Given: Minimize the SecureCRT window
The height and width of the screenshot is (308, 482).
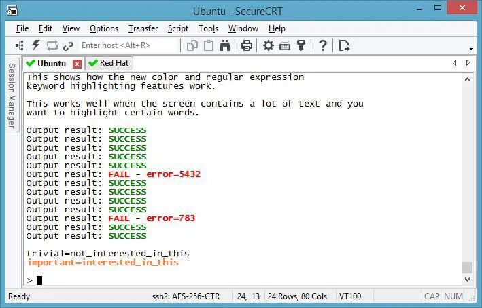Looking at the screenshot, I should coord(419,9).
